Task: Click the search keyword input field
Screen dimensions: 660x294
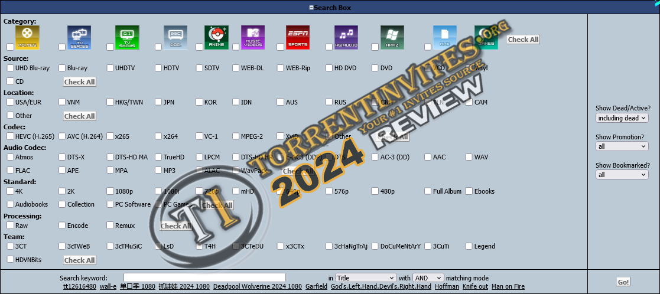Action: click(204, 277)
